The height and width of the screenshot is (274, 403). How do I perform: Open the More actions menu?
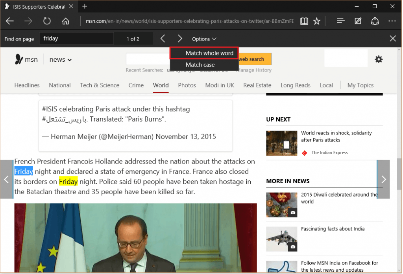pyautogui.click(x=392, y=21)
